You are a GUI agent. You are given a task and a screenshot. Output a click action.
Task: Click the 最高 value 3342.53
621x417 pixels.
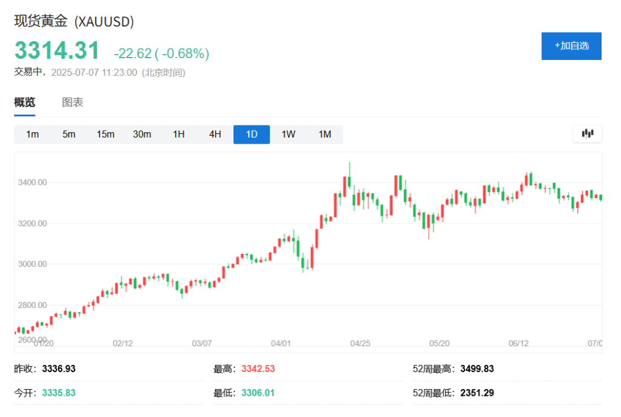coord(258,369)
